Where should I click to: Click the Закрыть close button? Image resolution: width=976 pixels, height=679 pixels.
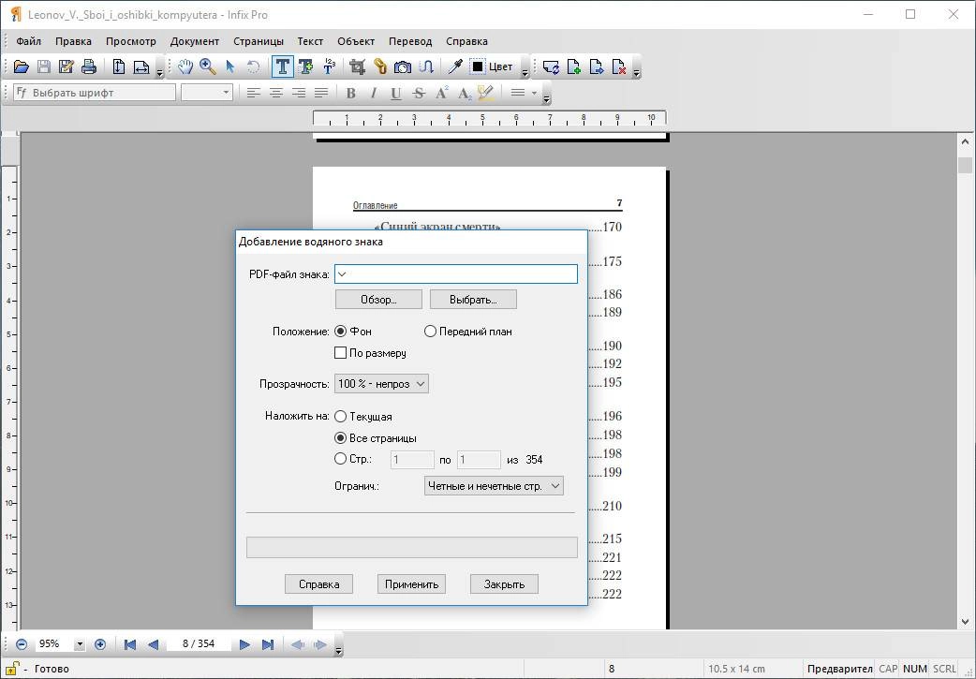tap(504, 584)
